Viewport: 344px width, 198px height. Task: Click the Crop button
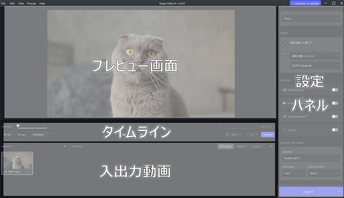point(21,134)
